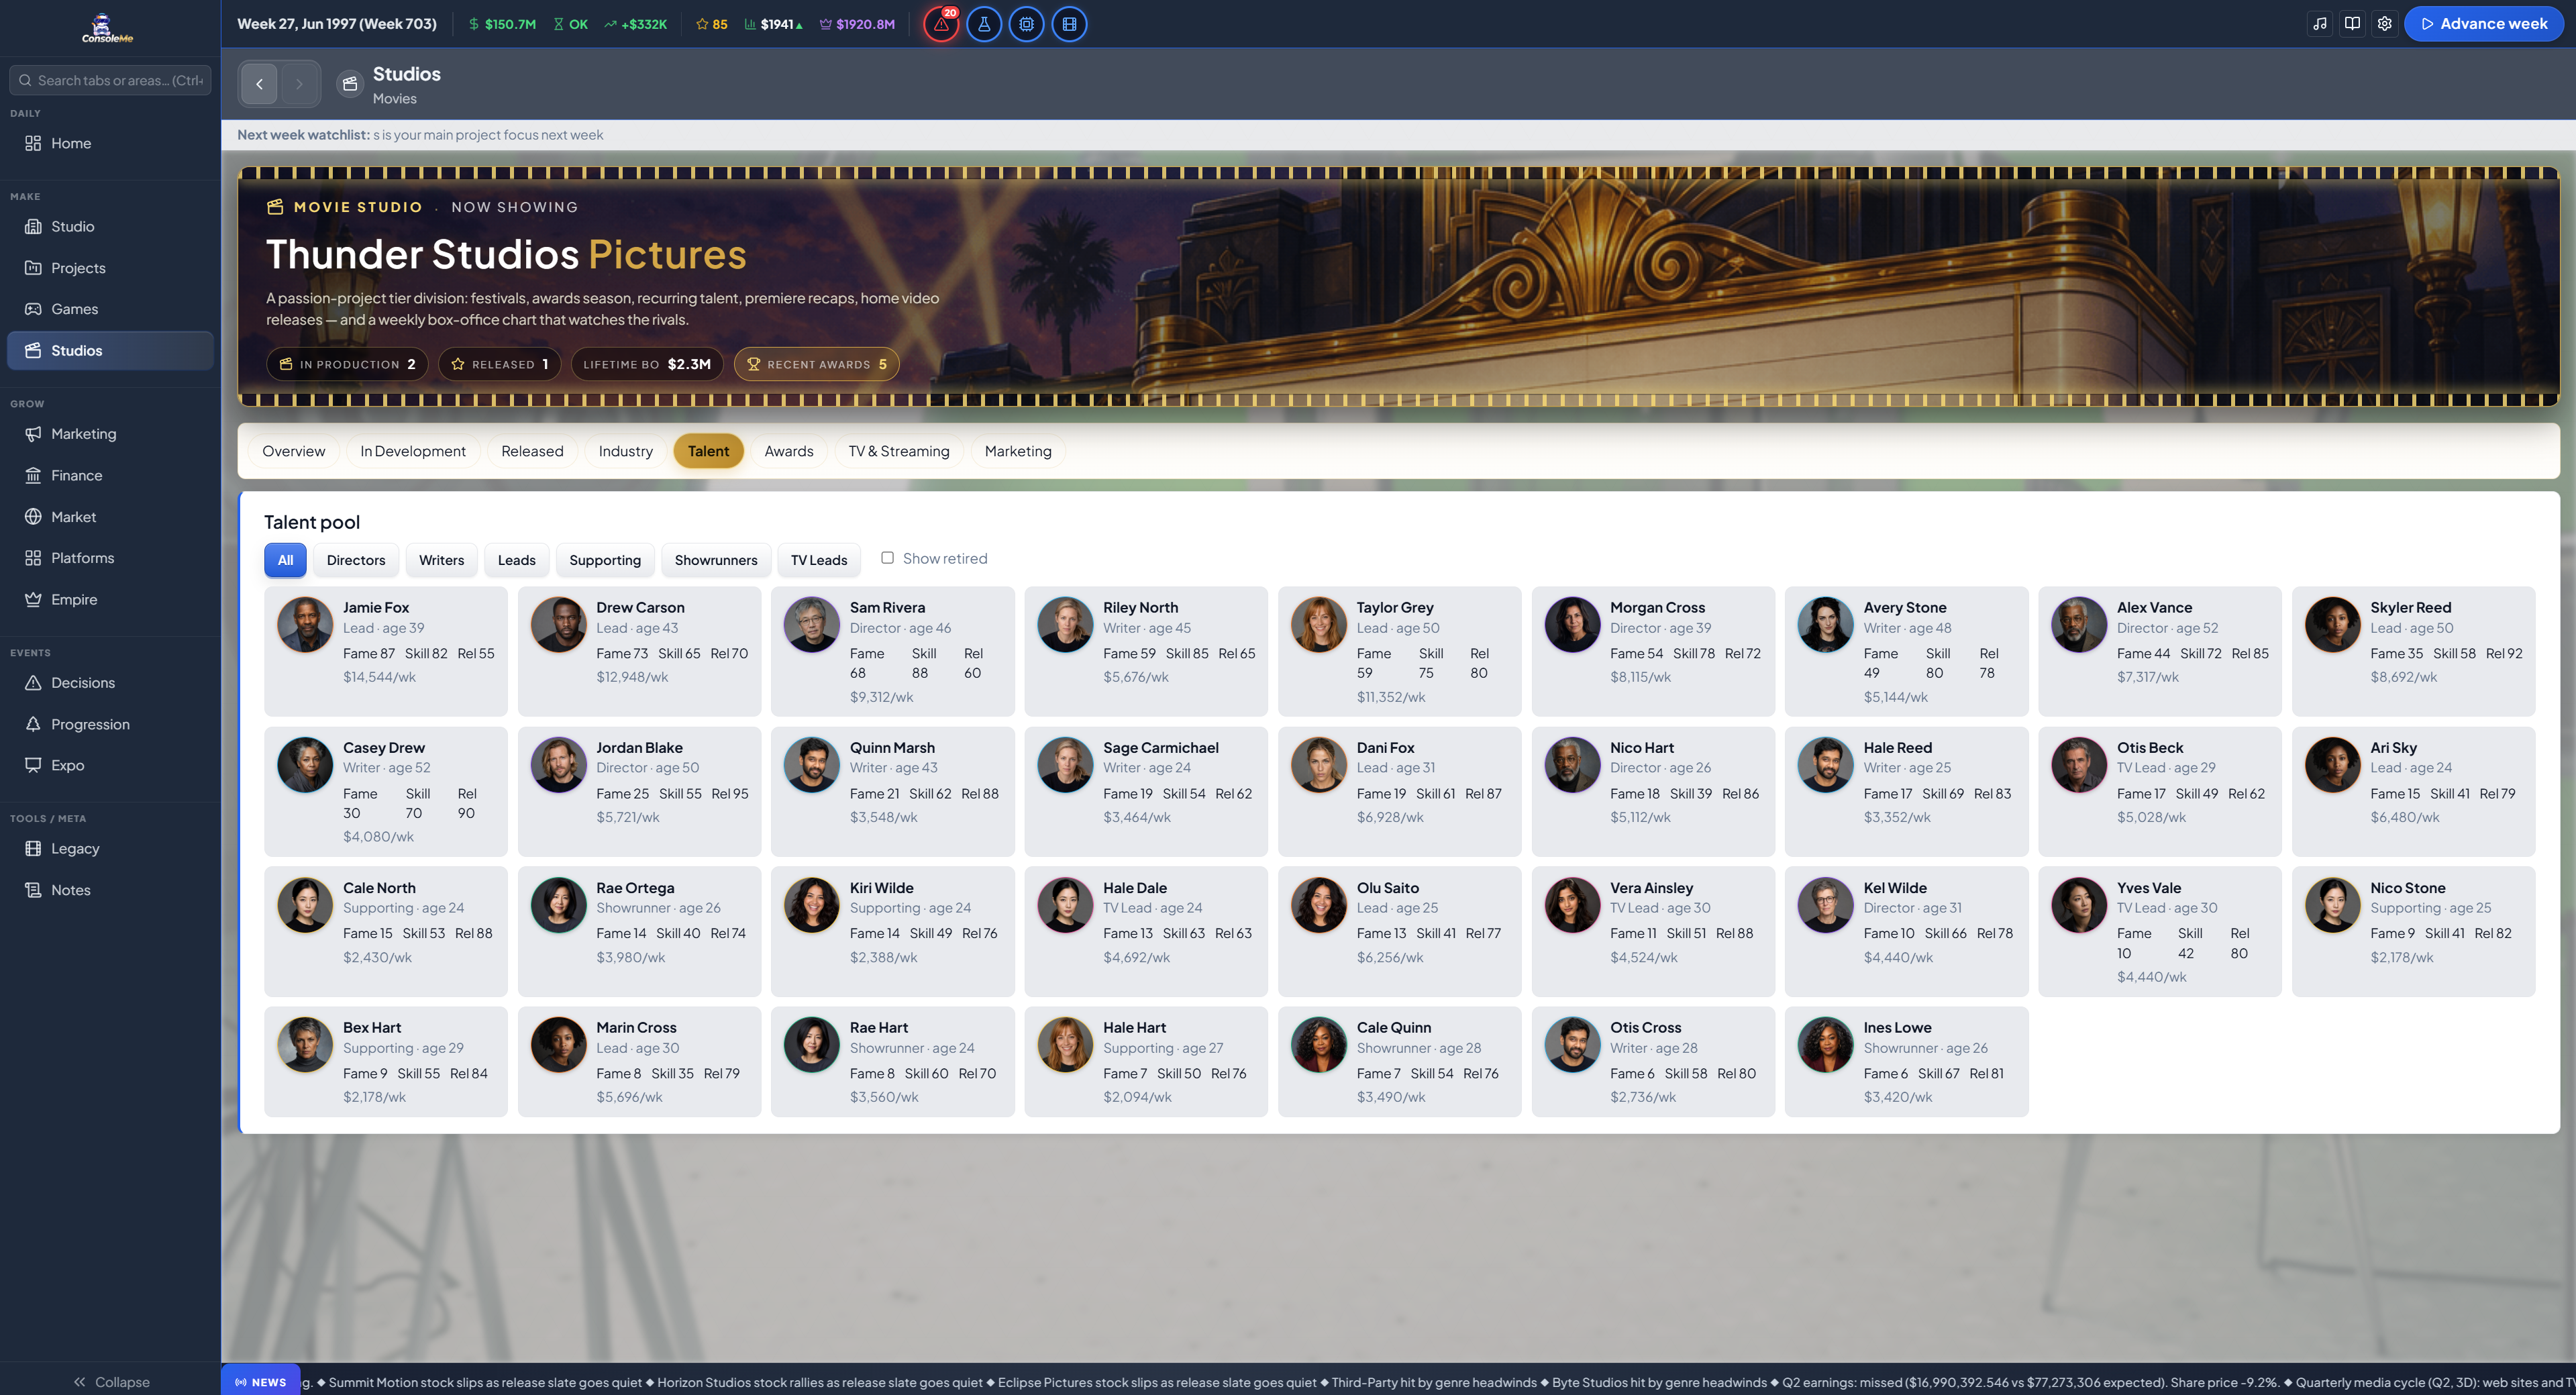Filter talent pool by TV Leads
This screenshot has height=1395, width=2576.
pos(819,560)
